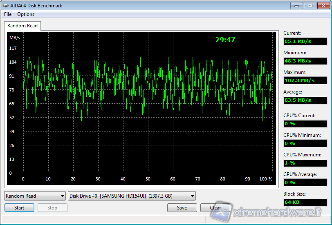The height and width of the screenshot is (225, 332).
Task: Click the CPU% Maximum 1 % readout
Action: click(x=305, y=163)
